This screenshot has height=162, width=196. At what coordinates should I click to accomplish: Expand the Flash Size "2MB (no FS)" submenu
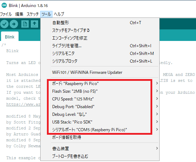pyautogui.click(x=100, y=91)
